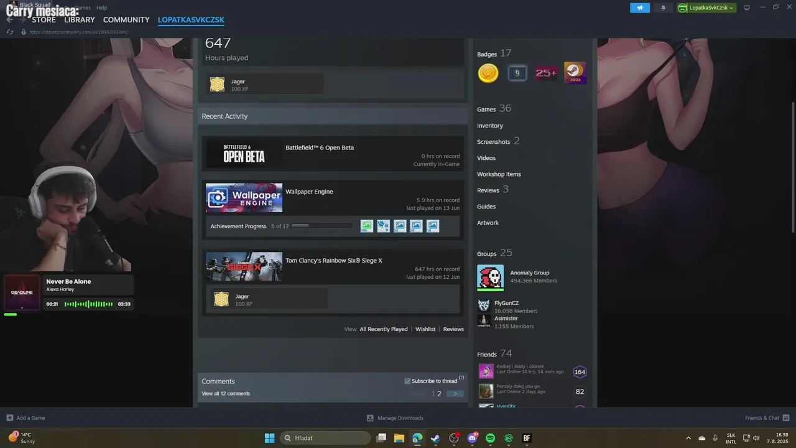
Task: Open the COMMUNITY tab
Action: pos(126,20)
